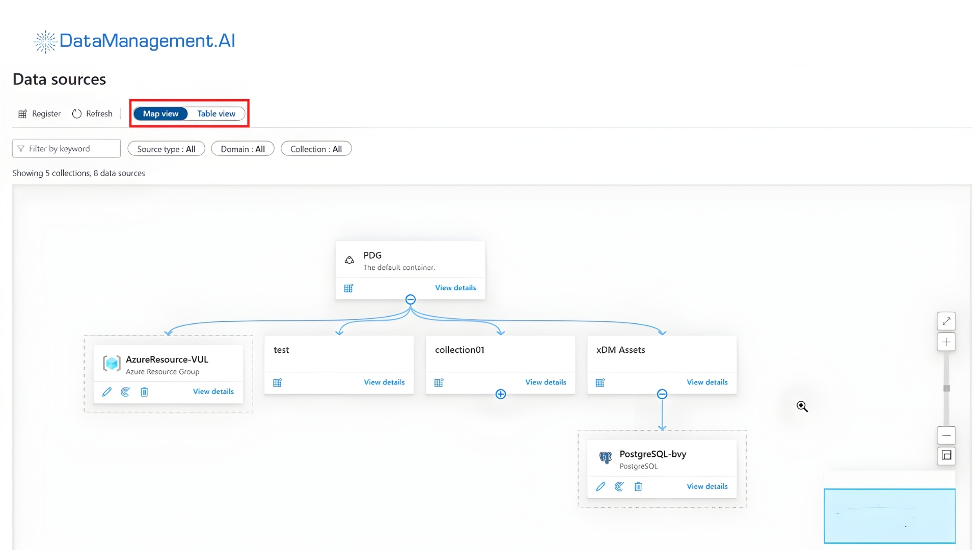The width and height of the screenshot is (978, 550).
Task: View details of the PDG container
Action: coord(455,287)
